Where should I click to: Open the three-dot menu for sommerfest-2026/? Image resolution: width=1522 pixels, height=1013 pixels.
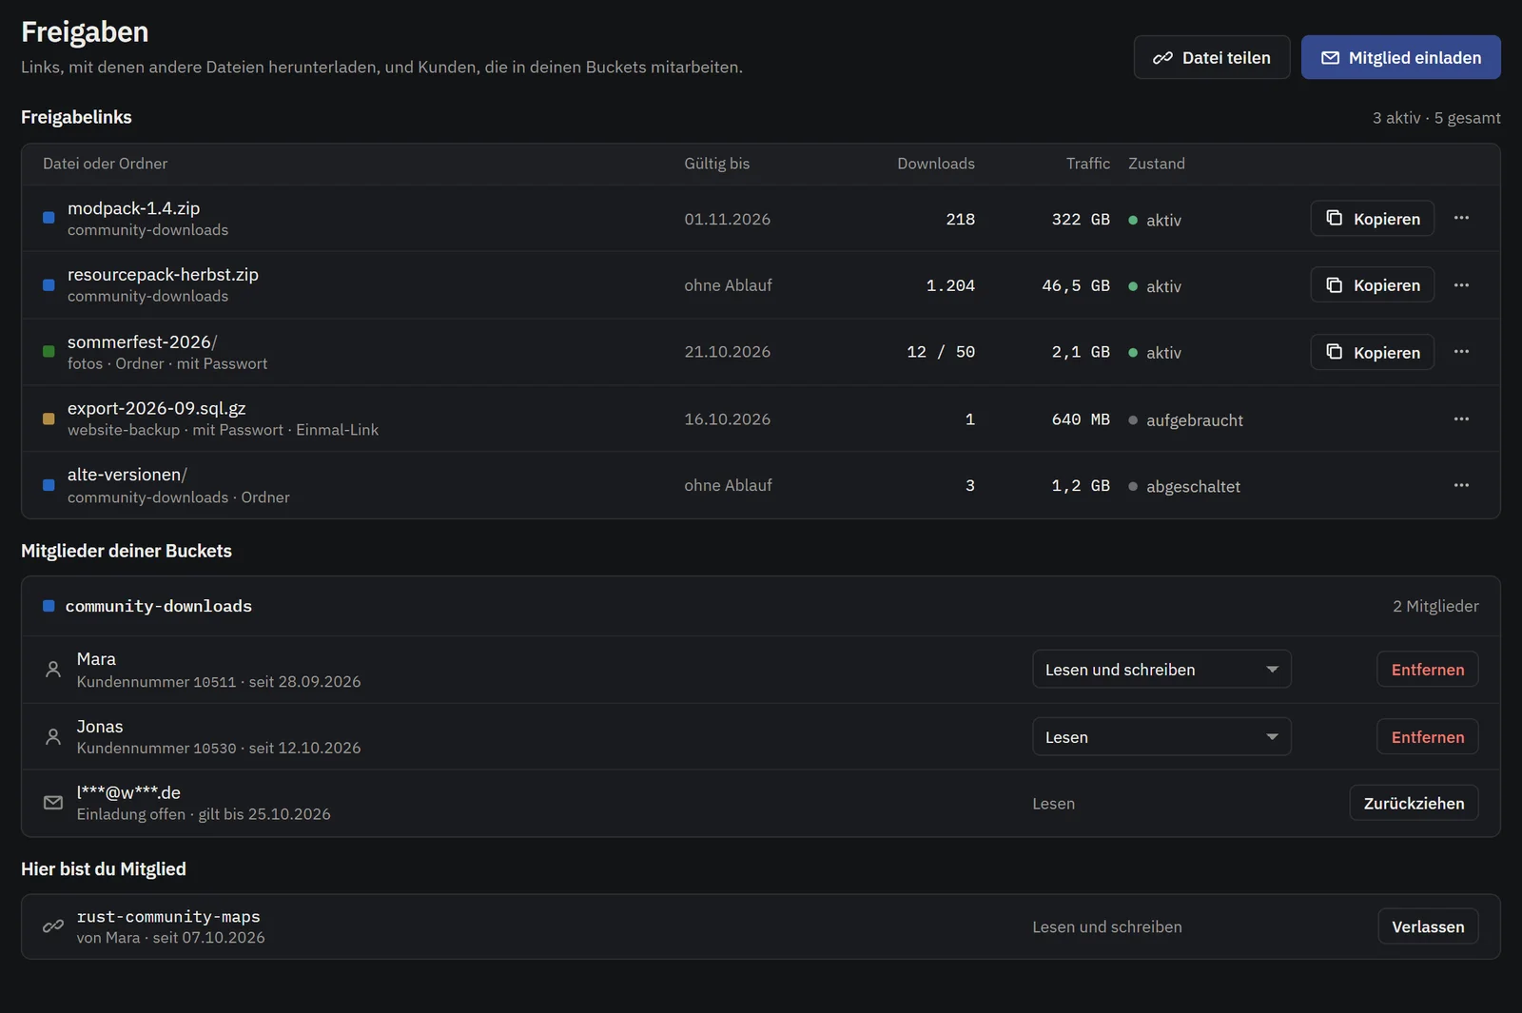coord(1461,352)
